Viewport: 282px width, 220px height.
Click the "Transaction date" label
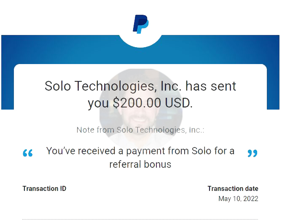(233, 188)
